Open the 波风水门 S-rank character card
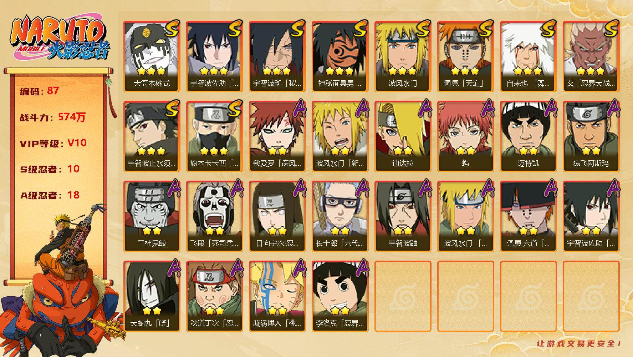The height and width of the screenshot is (357, 633). tap(403, 56)
